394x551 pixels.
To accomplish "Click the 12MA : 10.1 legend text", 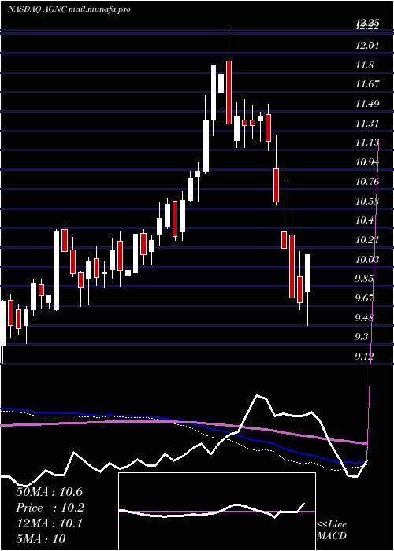I will click(49, 523).
